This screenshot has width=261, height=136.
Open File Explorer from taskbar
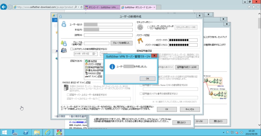coord(37,132)
